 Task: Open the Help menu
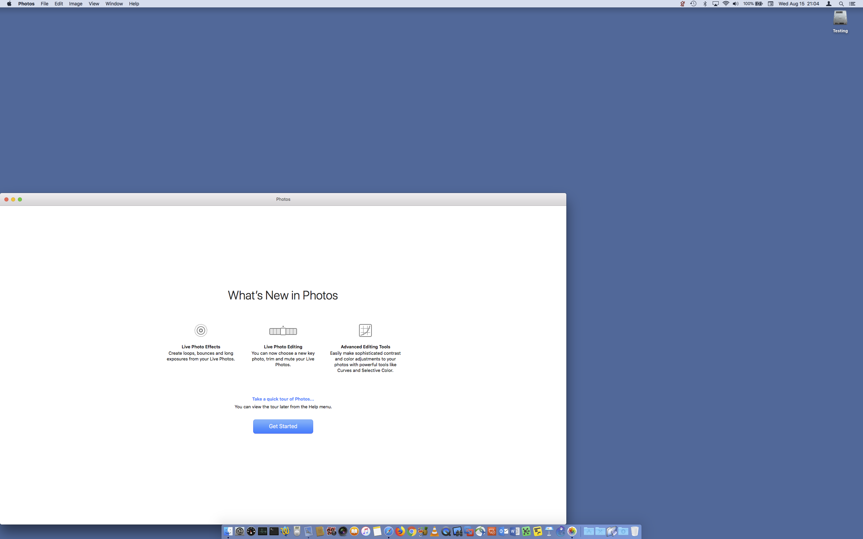tap(134, 4)
